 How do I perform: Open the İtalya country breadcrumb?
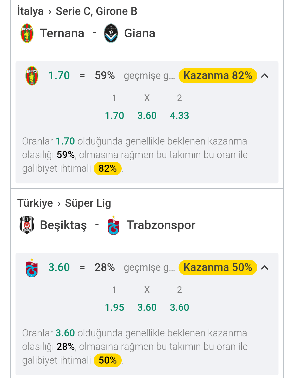tap(30, 11)
